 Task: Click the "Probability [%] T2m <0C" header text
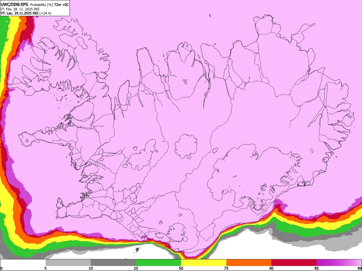[x=49, y=5]
